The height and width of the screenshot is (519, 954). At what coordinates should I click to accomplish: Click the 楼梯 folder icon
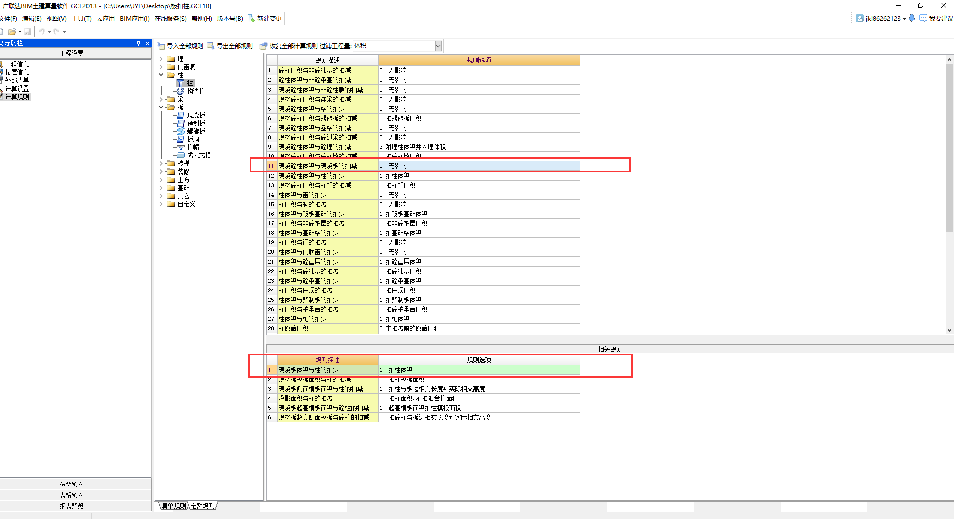coord(171,163)
